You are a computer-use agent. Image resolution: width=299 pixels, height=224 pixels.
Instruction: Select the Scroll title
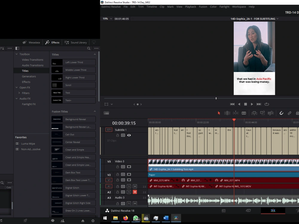click(x=74, y=85)
